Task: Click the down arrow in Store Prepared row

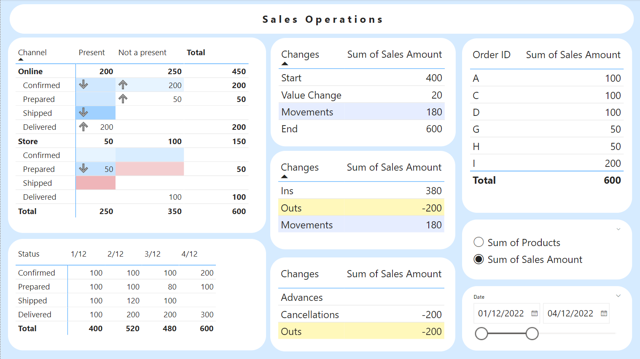Action: [x=83, y=169]
